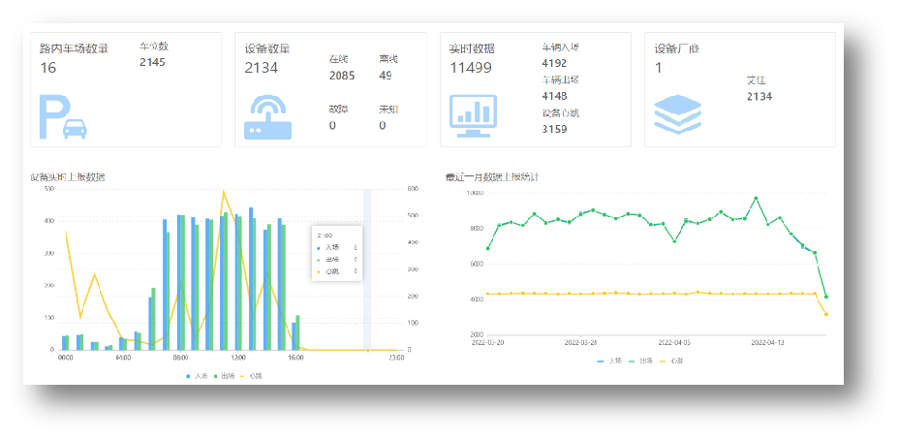Click the last green data point on monthly chart
The width and height of the screenshot is (899, 441).
click(x=826, y=297)
